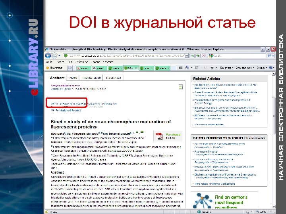The height and width of the screenshot is (214, 286).
Task: Switch to the Wikipedia W browser tab
Action: pos(99,68)
